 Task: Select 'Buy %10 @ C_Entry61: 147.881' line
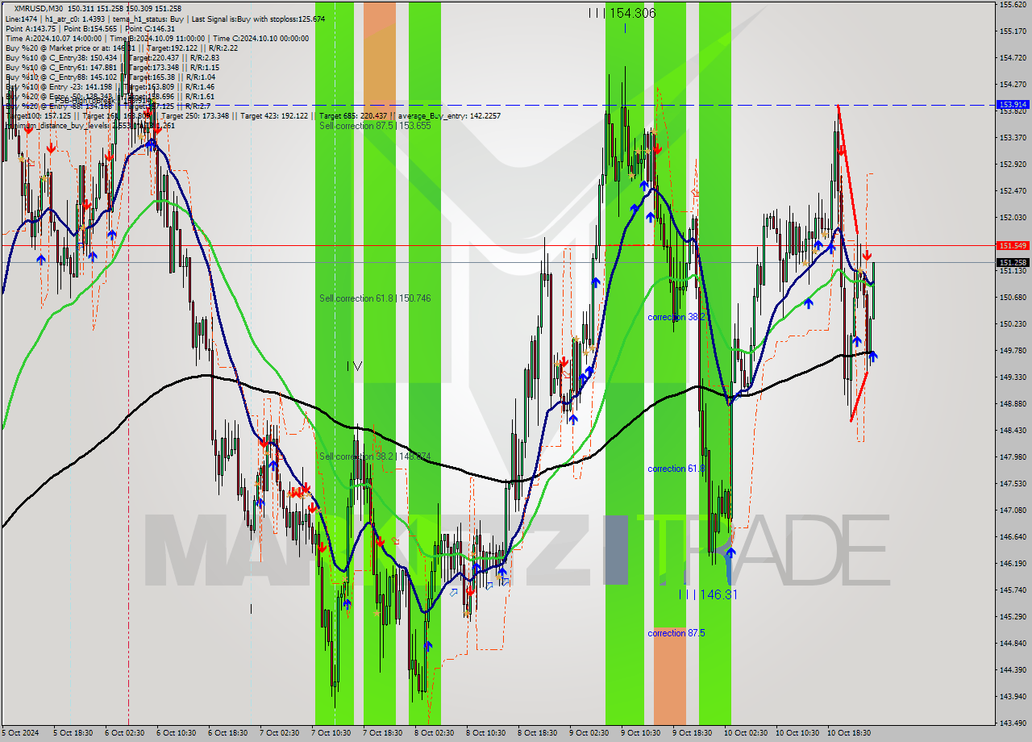112,67
